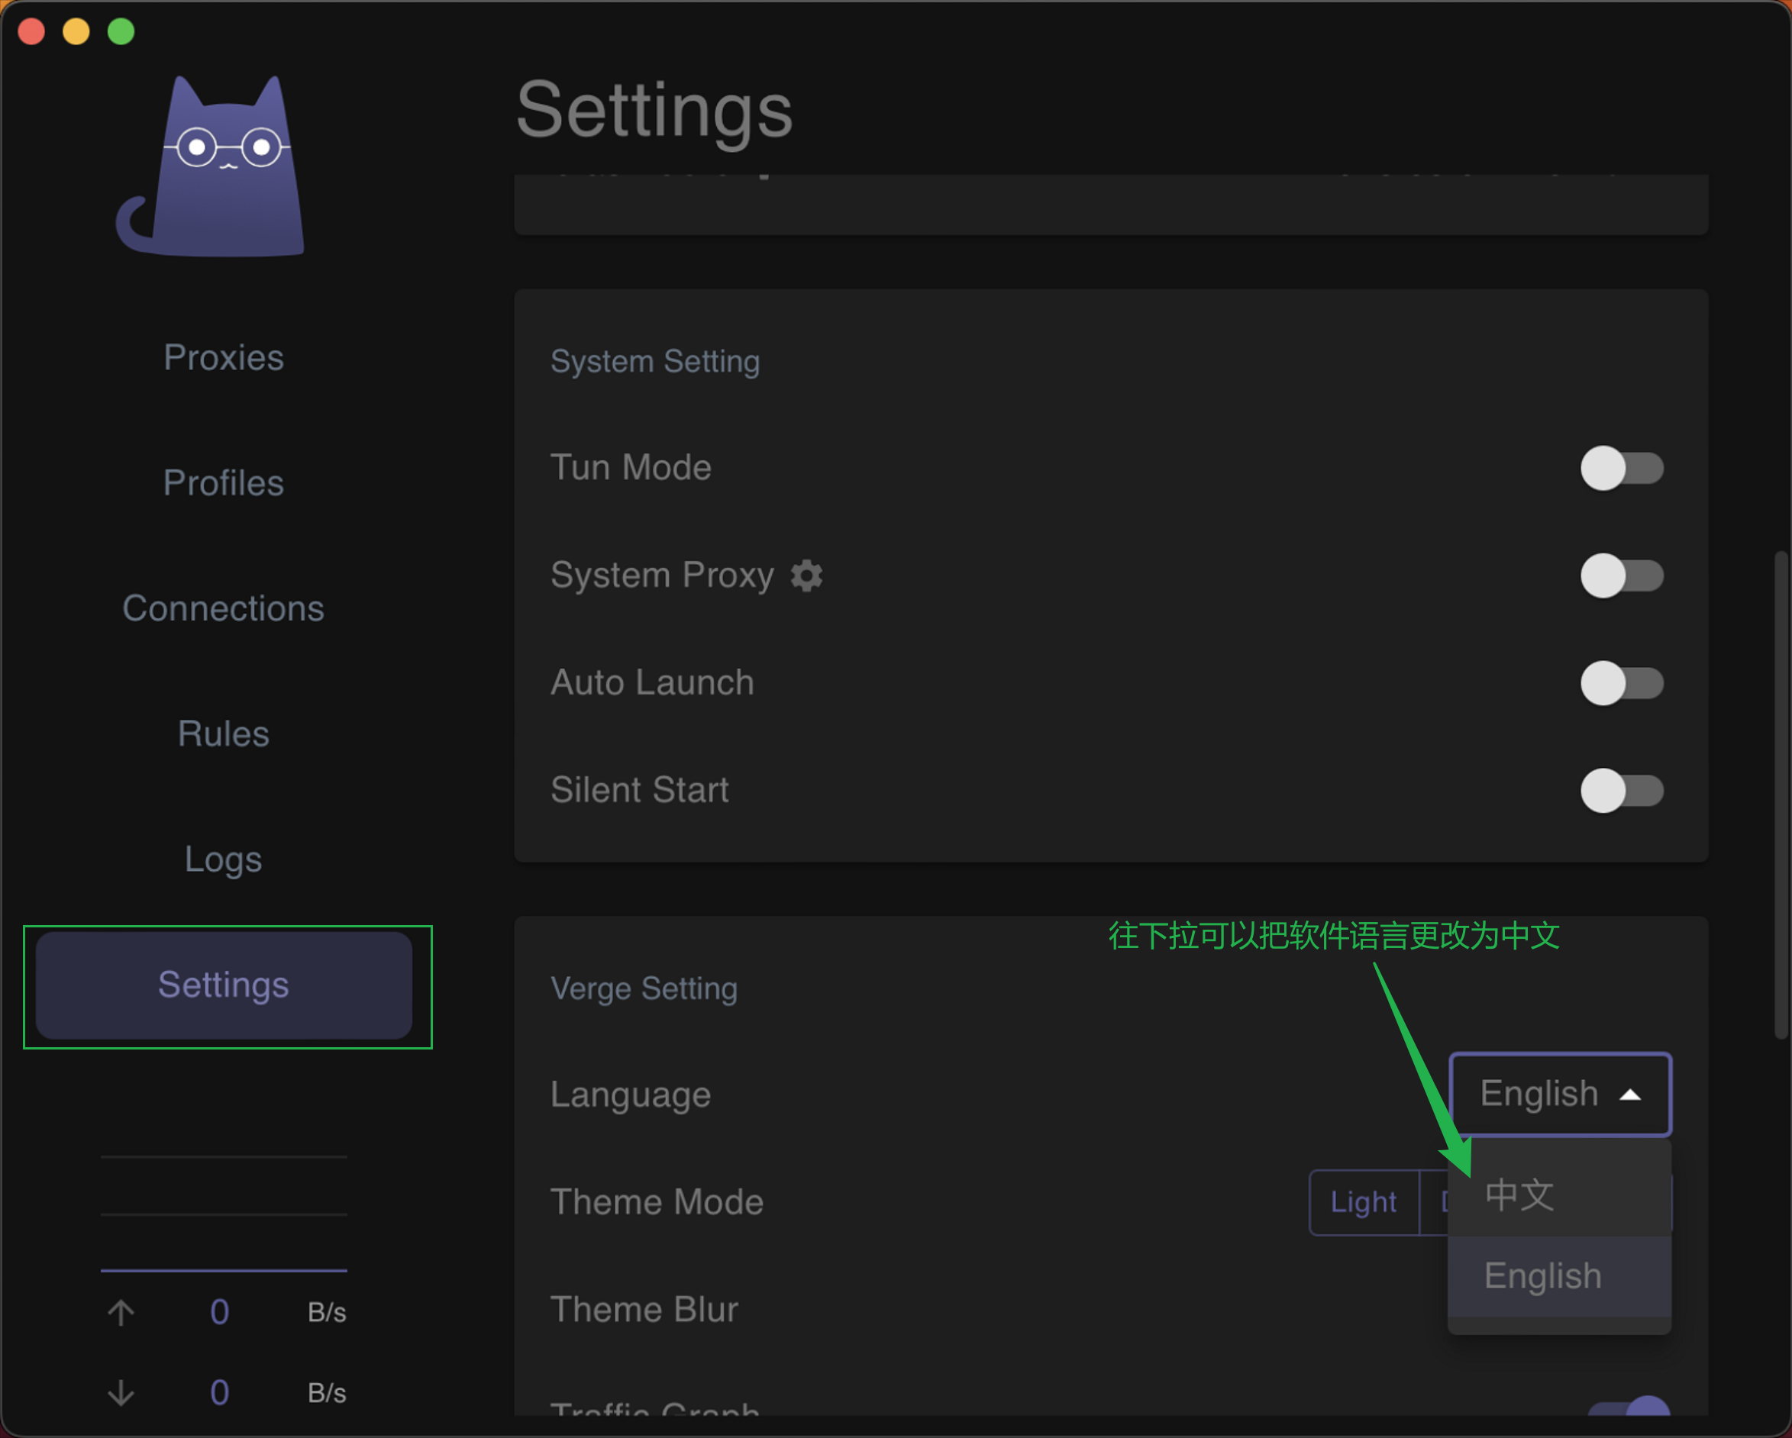This screenshot has width=1792, height=1438.
Task: Click the yellow minimize window button
Action: (x=76, y=31)
